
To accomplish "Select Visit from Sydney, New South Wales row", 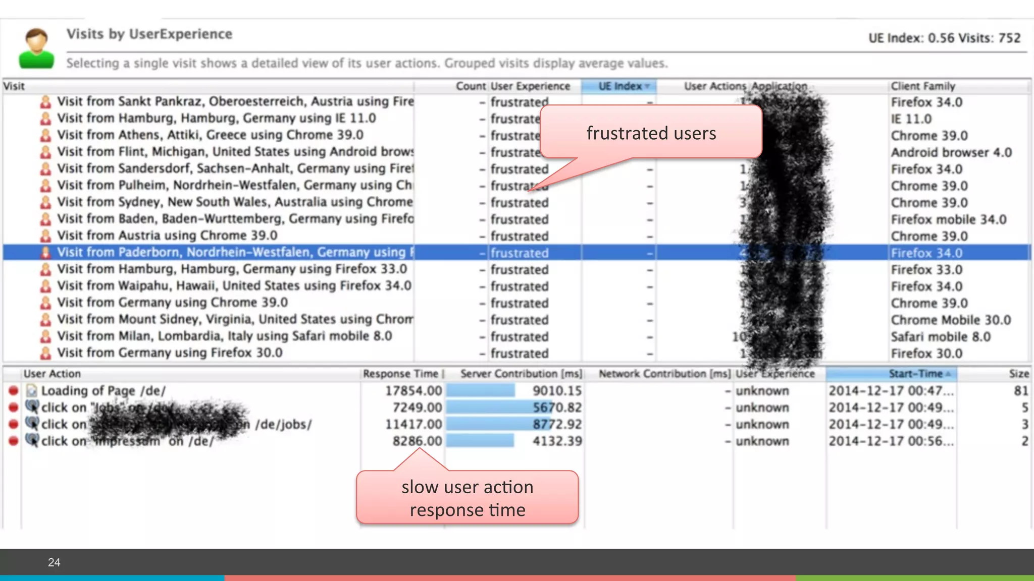I will (x=516, y=202).
